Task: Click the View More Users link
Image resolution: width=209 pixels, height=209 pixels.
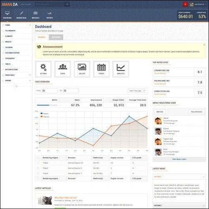Action: tap(179, 159)
